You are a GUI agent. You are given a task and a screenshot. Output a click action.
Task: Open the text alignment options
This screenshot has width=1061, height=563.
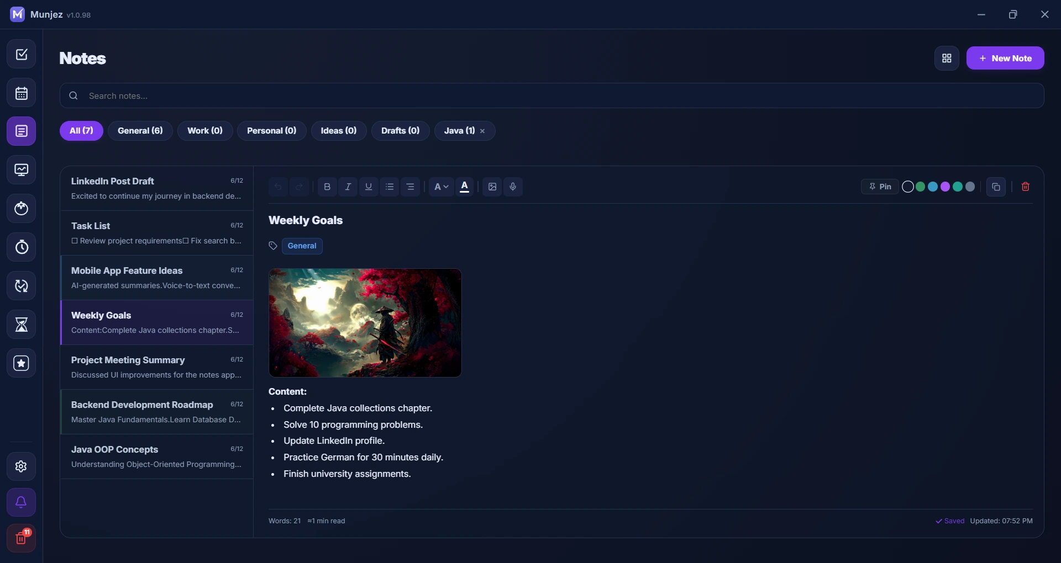411,187
